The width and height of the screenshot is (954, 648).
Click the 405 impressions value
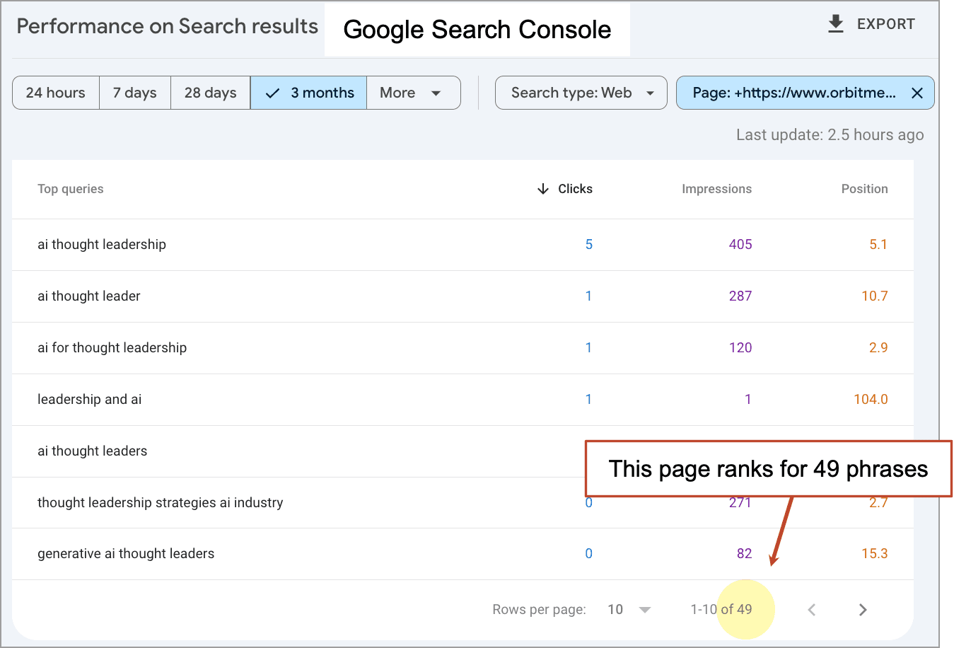[x=740, y=245]
